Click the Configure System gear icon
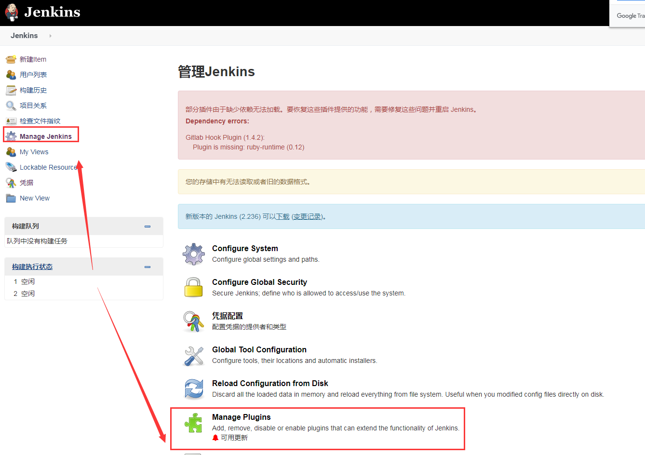This screenshot has width=645, height=455. click(194, 254)
